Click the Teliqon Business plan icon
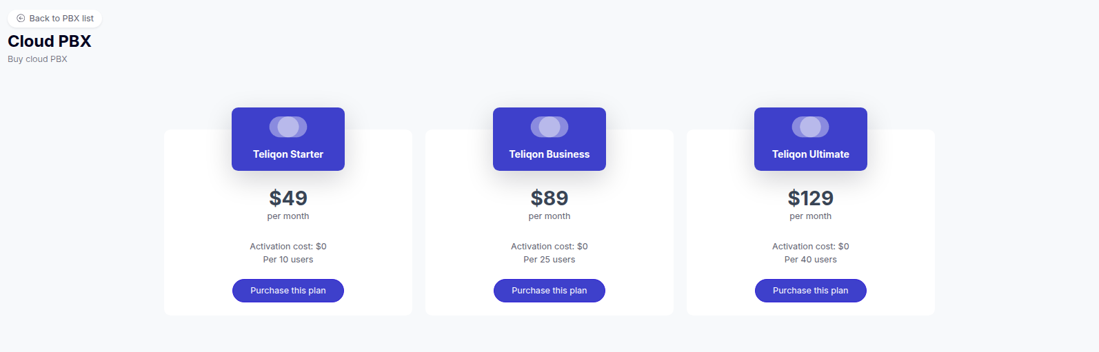The height and width of the screenshot is (352, 1099). (549, 127)
